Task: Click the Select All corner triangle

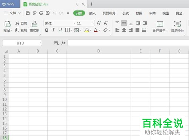Action: click(x=6, y=51)
